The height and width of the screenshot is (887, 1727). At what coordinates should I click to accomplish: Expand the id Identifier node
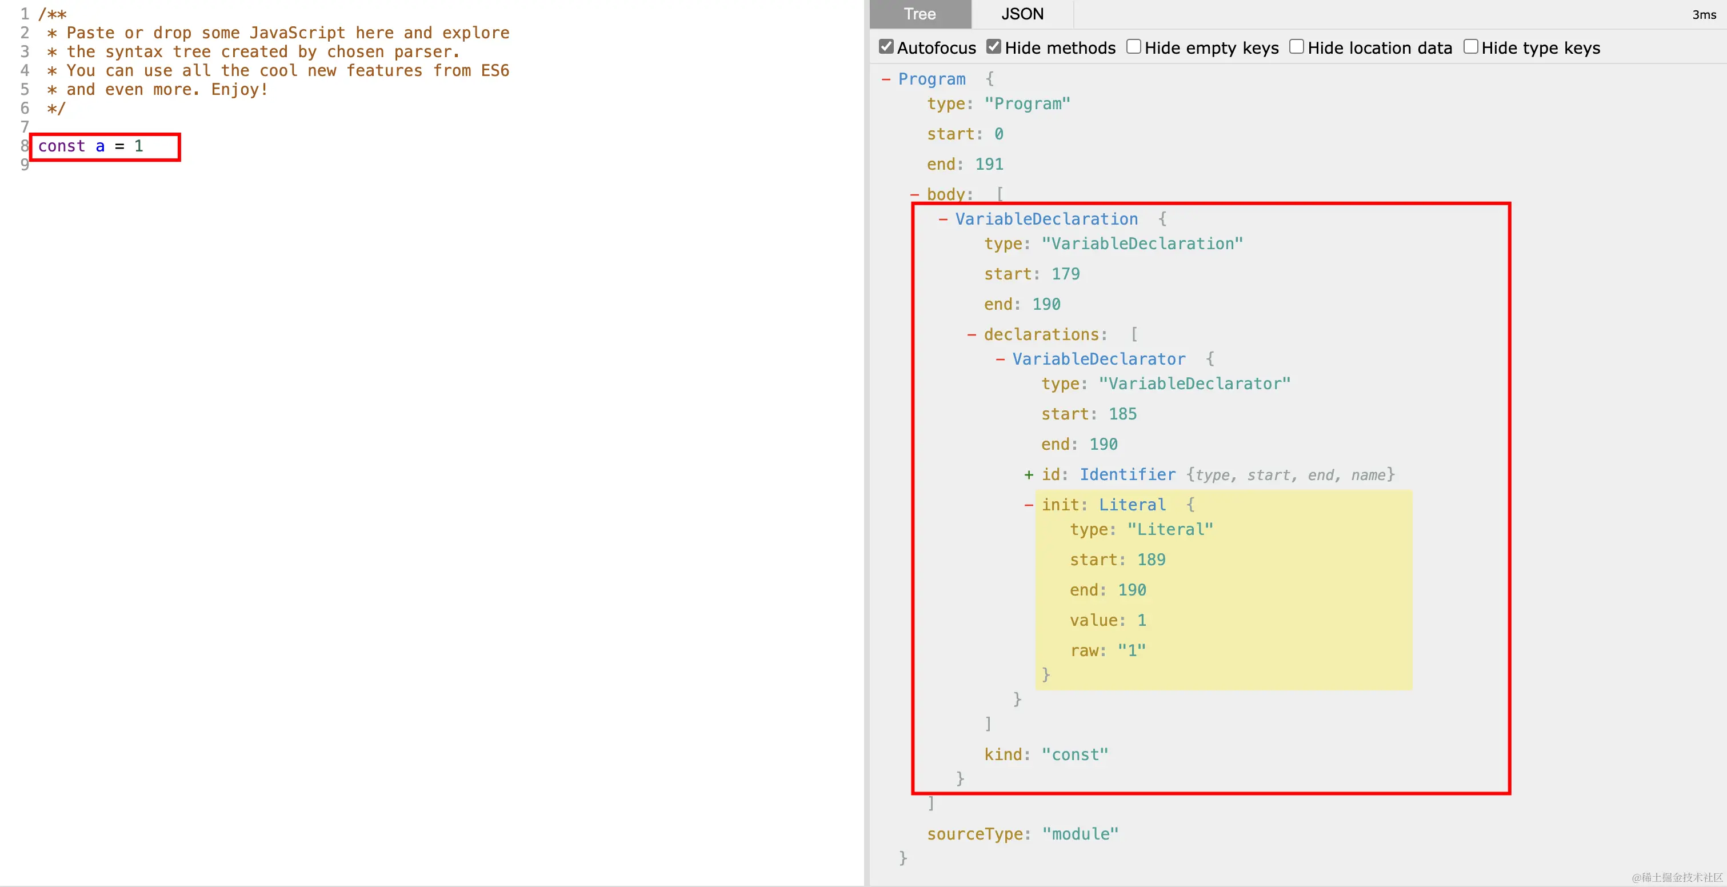tap(1029, 475)
